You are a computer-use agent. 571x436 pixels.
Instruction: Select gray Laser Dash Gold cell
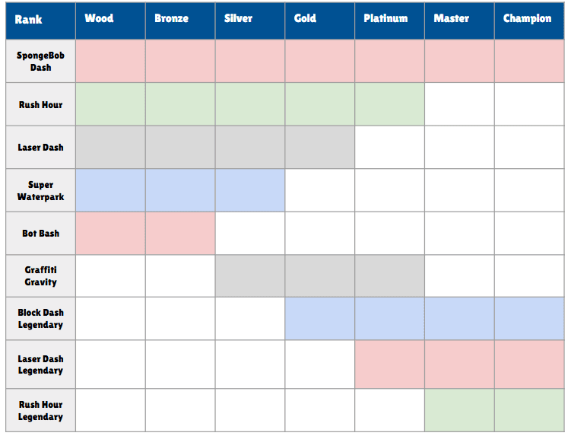(x=320, y=148)
